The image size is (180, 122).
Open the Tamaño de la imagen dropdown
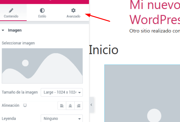(62, 92)
